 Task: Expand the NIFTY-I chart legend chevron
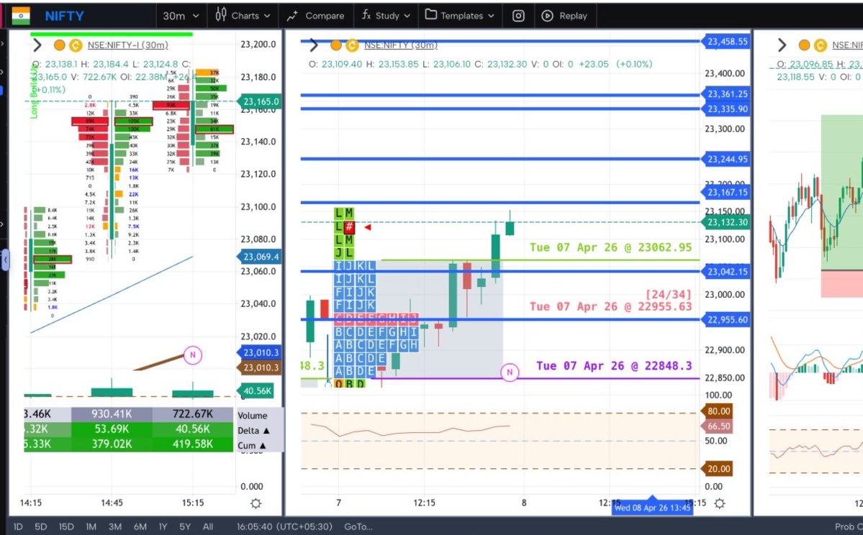click(37, 45)
